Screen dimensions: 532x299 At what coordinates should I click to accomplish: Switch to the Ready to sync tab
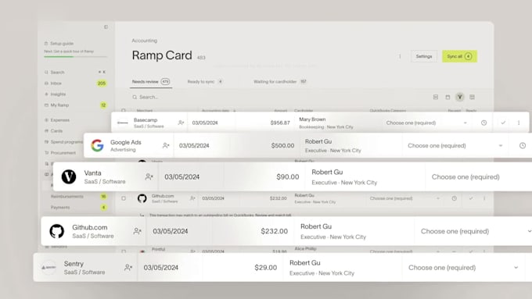205,82
